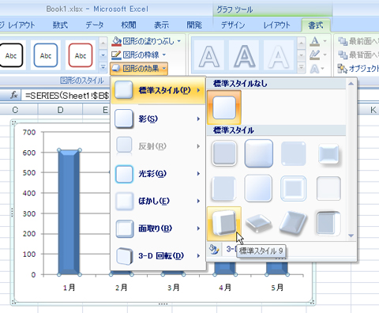Click the 最背面へ send to back button
This screenshot has width=379, height=313.
(358, 55)
